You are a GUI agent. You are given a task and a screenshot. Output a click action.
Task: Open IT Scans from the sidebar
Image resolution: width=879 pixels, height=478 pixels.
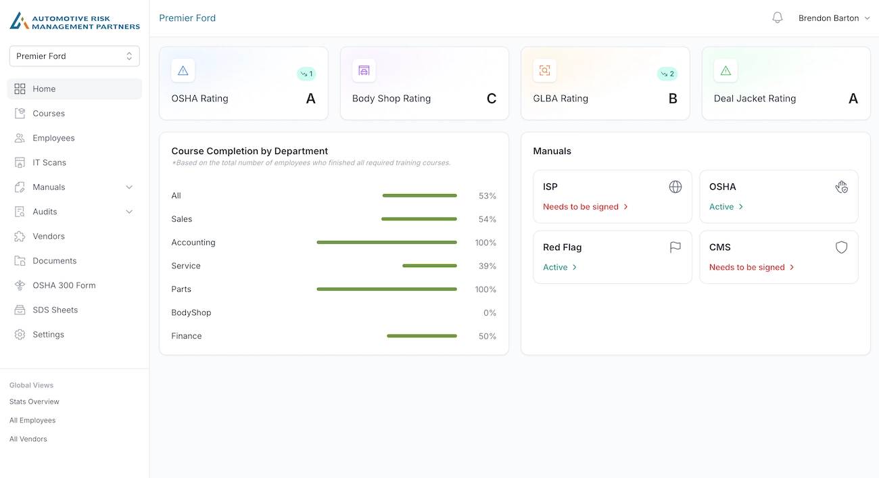(x=49, y=162)
